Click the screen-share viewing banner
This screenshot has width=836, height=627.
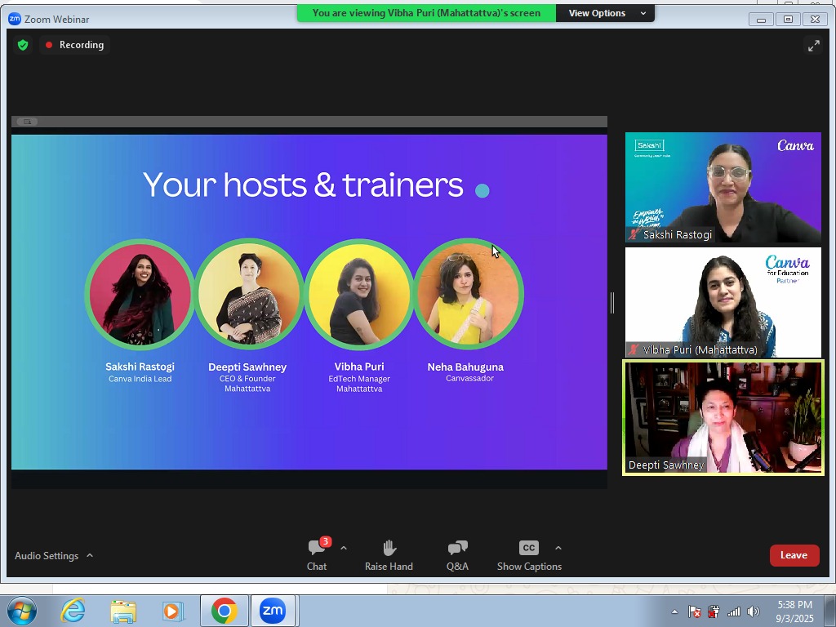click(x=426, y=13)
